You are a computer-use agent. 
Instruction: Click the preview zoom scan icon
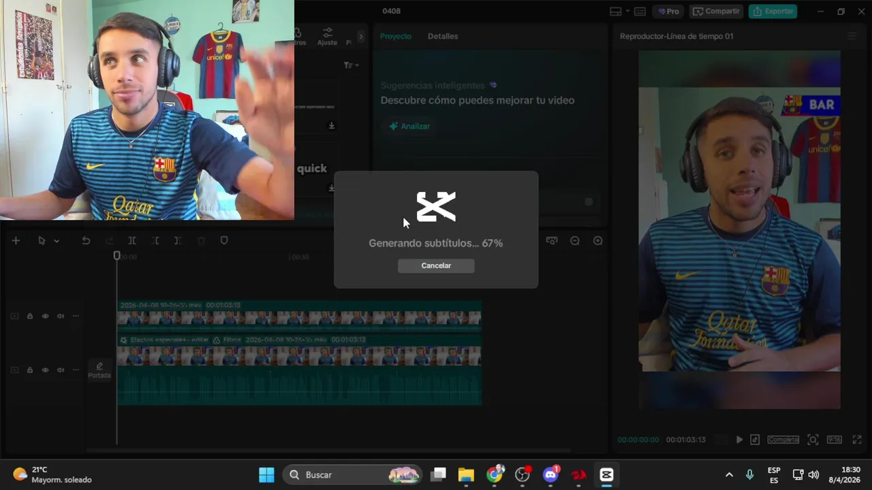pos(813,440)
